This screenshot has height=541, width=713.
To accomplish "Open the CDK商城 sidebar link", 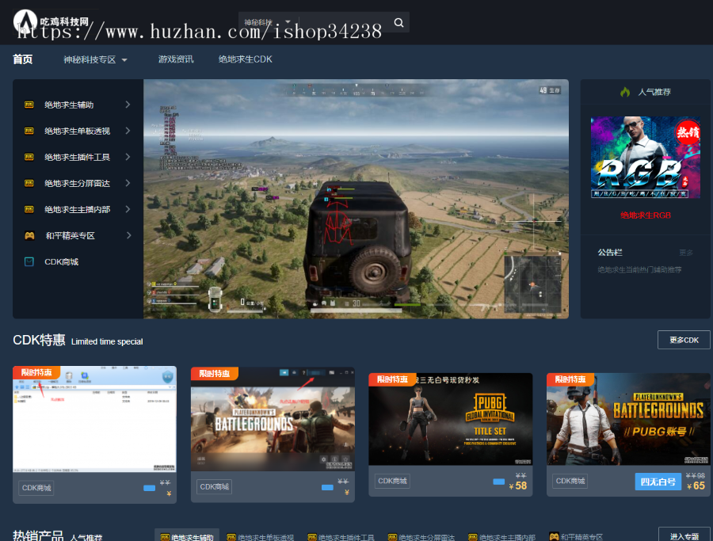I will click(x=61, y=262).
